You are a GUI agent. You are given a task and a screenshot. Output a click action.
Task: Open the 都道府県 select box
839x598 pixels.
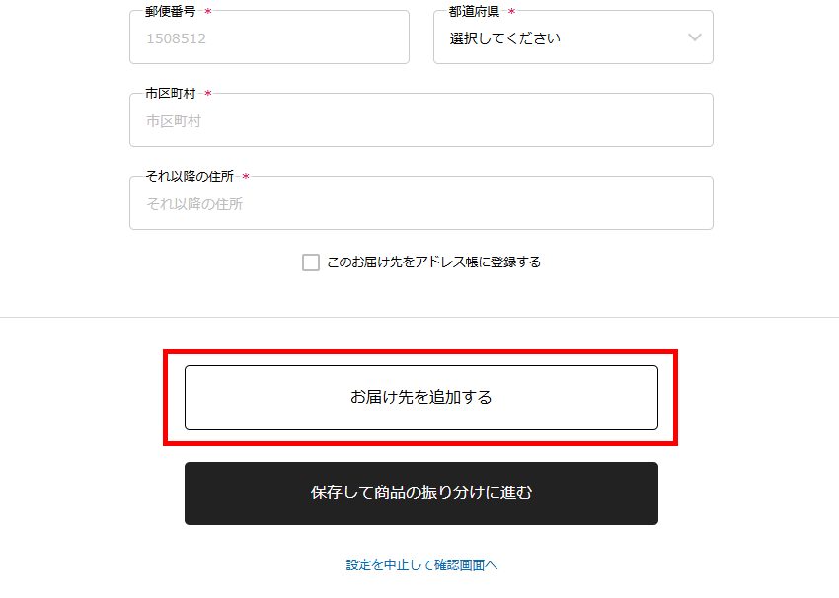coord(572,37)
